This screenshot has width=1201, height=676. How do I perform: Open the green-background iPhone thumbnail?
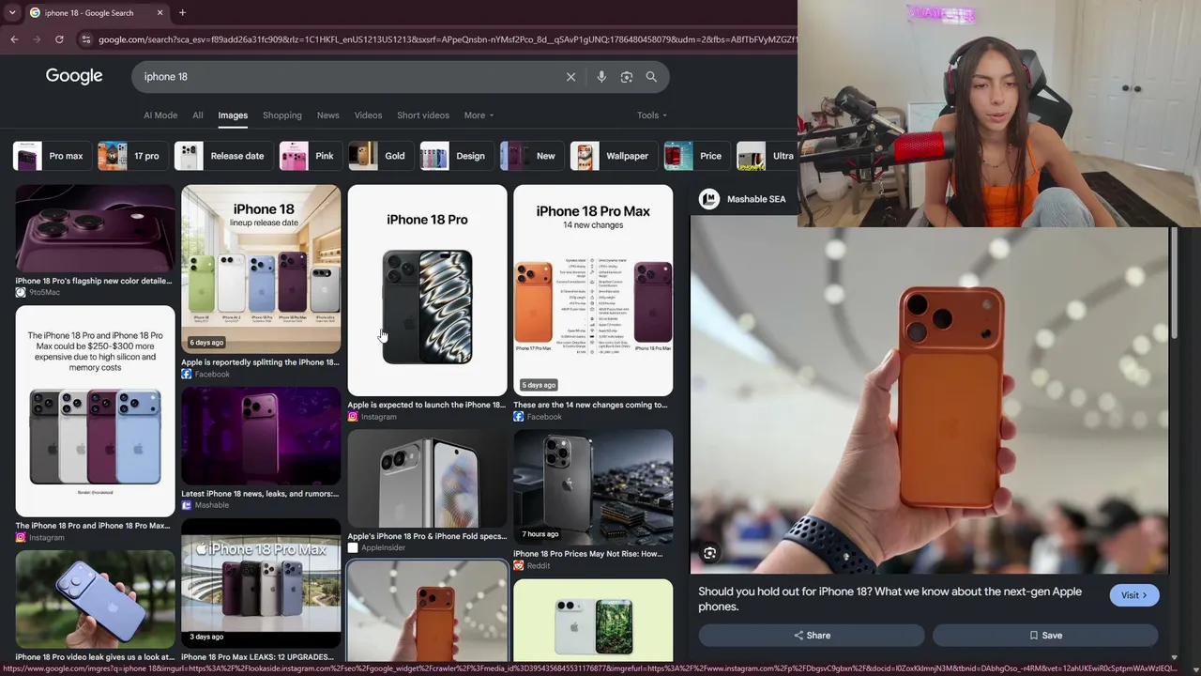(x=593, y=621)
